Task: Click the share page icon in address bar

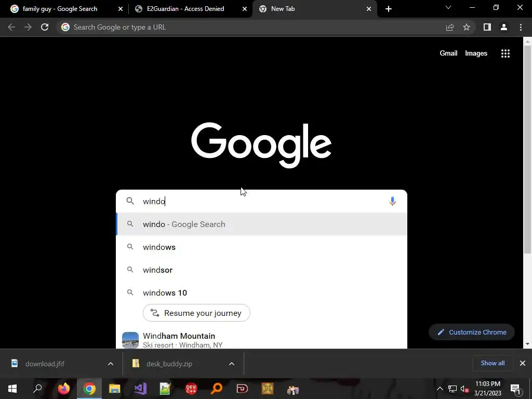Action: tap(450, 27)
